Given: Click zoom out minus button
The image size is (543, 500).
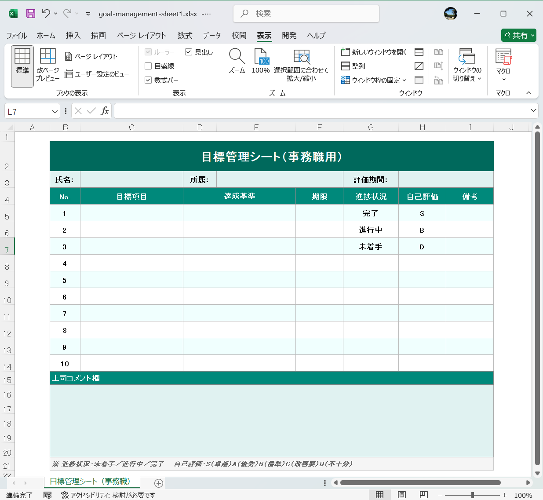Looking at the screenshot, I should [x=440, y=495].
